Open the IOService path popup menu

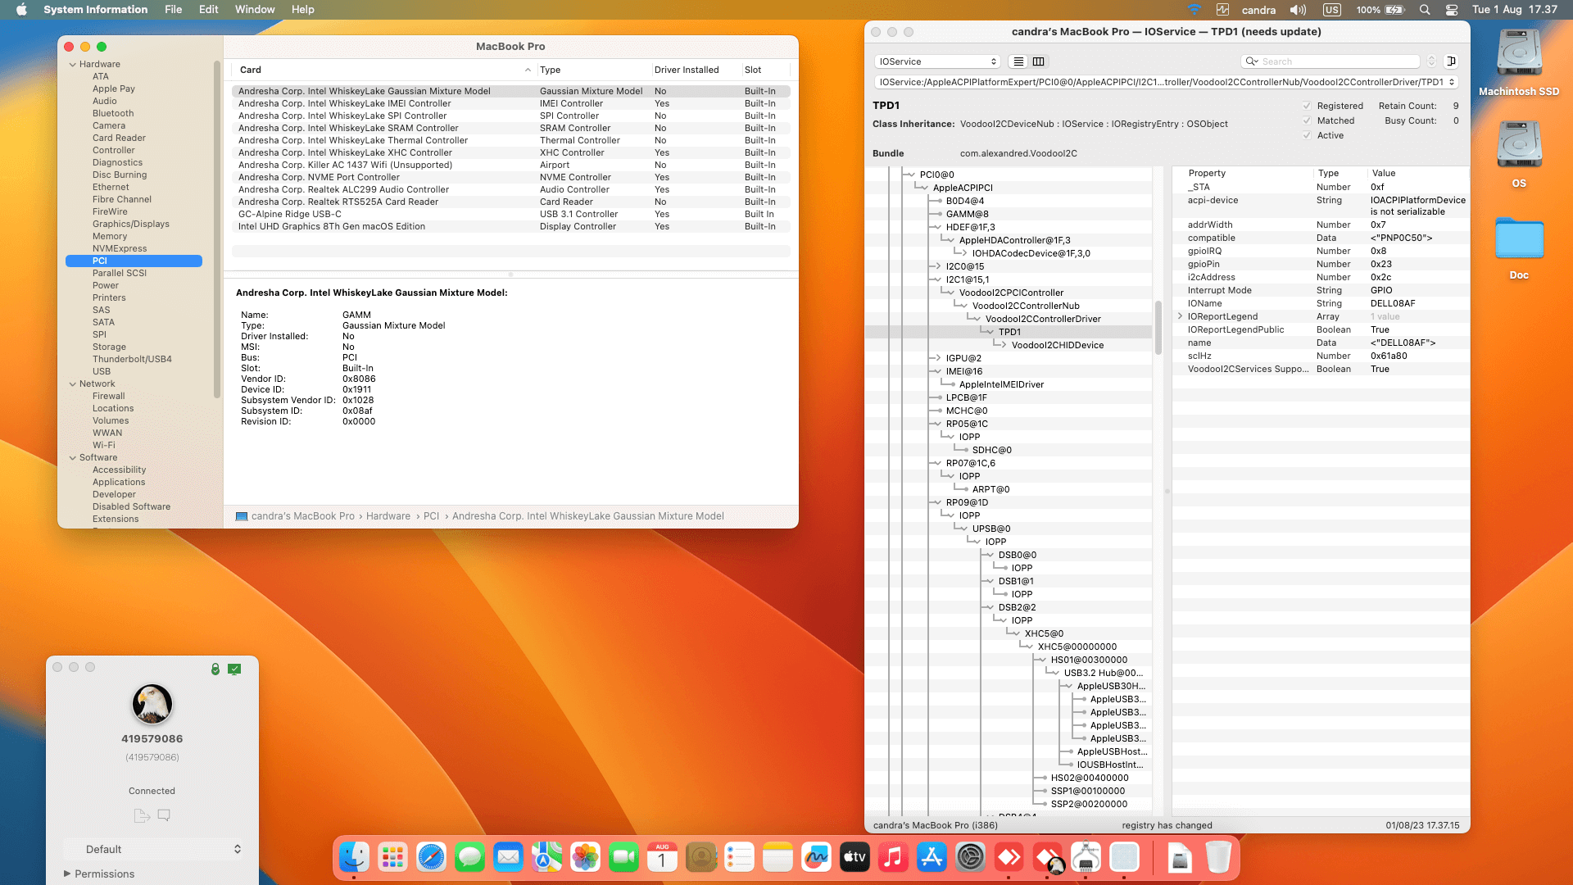tap(1166, 82)
